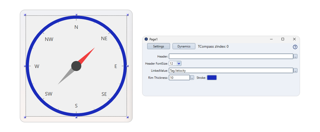
Task: Maximize the Page1 dialog
Action: click(283, 39)
